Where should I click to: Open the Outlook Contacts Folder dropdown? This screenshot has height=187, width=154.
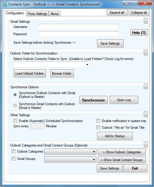[51, 65]
